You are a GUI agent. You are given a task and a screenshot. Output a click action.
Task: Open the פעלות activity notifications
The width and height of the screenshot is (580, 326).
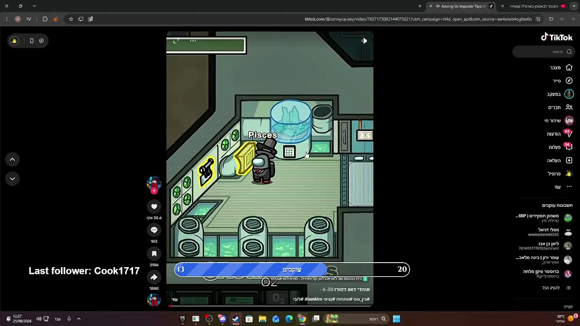pyautogui.click(x=561, y=147)
